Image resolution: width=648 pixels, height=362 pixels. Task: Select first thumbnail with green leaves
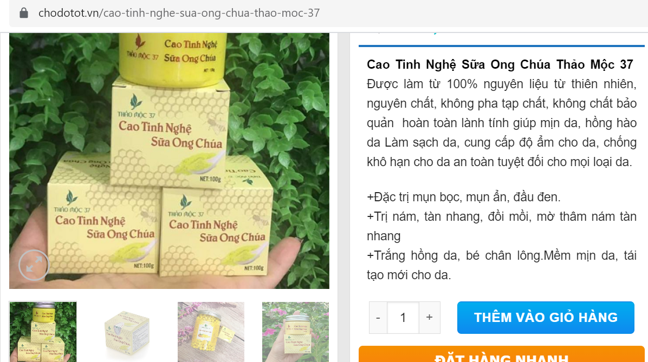(43, 332)
